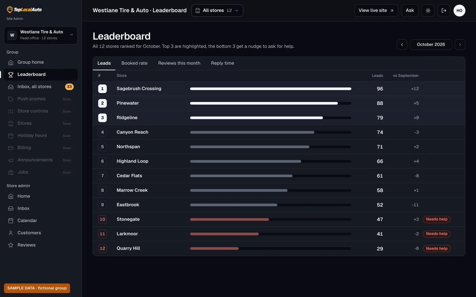Screen dimensions: 476x297
Task: Expand the Westlane Tire & Auto group switcher
Action: pyautogui.click(x=41, y=35)
